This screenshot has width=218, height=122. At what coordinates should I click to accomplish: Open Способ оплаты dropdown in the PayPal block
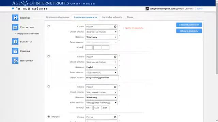click(x=101, y=62)
